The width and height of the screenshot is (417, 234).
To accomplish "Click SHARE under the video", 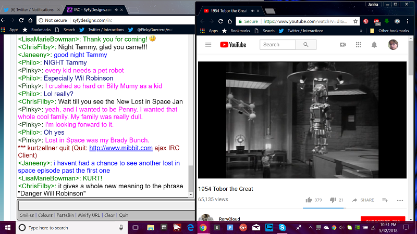I will (x=363, y=200).
